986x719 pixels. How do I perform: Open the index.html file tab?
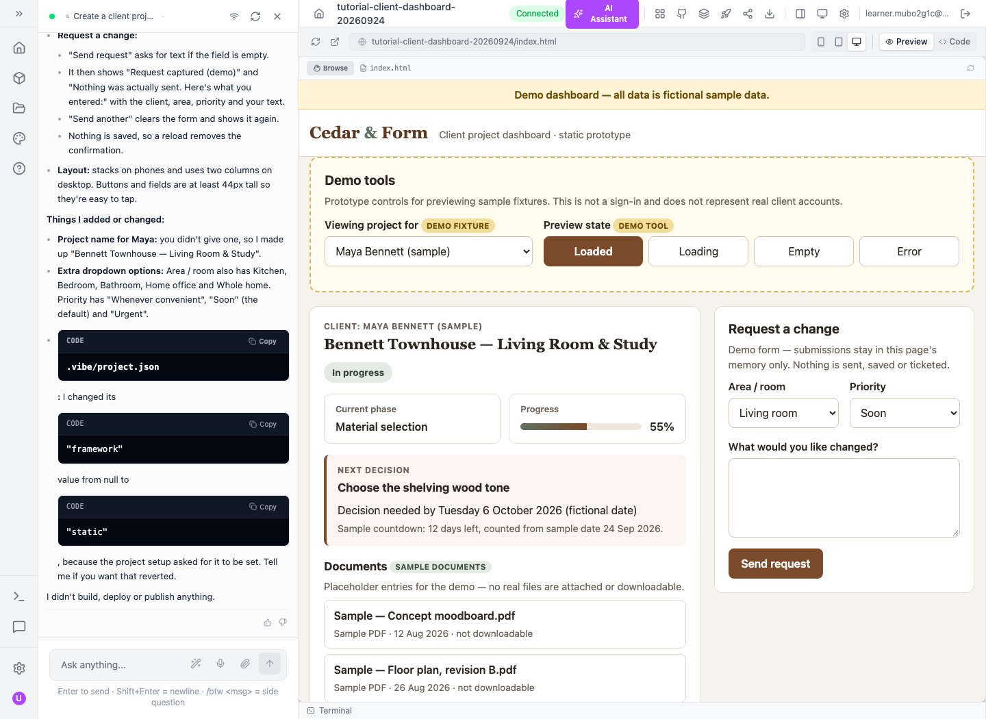point(385,68)
